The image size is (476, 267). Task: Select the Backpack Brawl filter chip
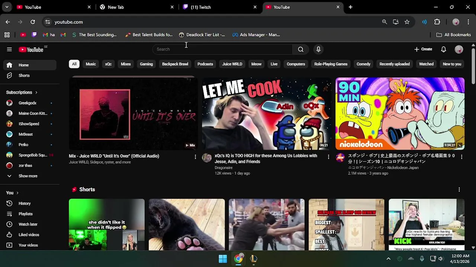pyautogui.click(x=175, y=64)
